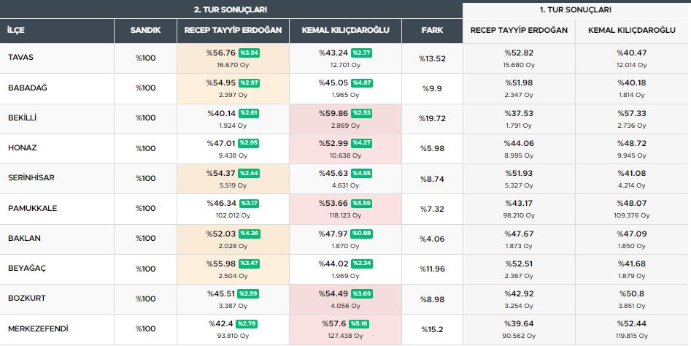691x346 pixels.
Task: Click the 109.376 Oy first round count
Action: pos(631,215)
